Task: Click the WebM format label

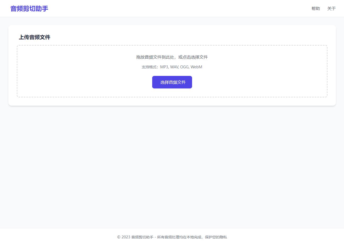Action: [196, 67]
